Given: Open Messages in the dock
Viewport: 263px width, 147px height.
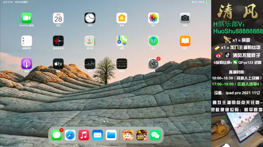Looking at the screenshot, I should pyautogui.click(x=57, y=135).
